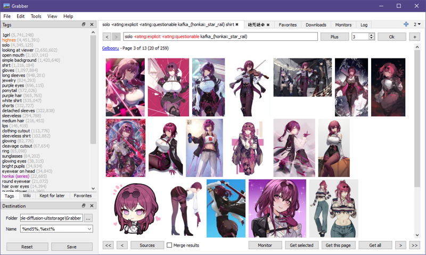The height and width of the screenshot is (255, 426).
Task: Click the highres tag
Action: click(x=9, y=40)
